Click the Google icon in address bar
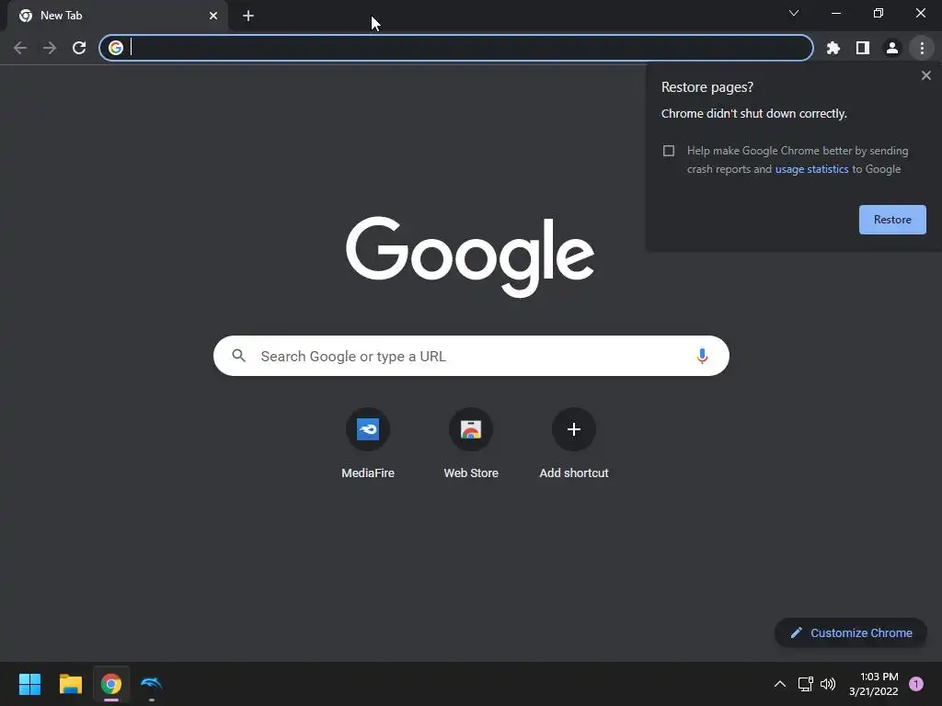942x706 pixels. 116,48
